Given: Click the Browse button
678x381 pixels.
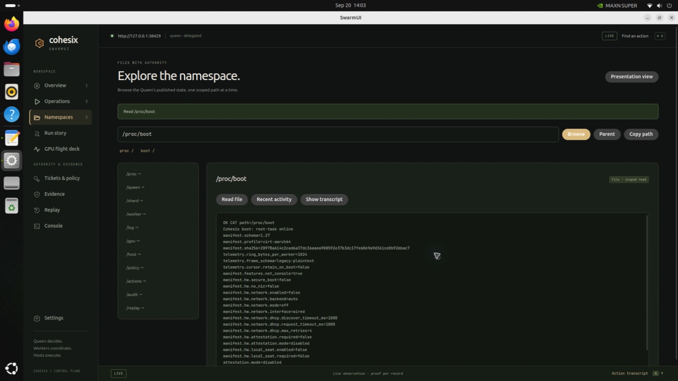Looking at the screenshot, I should click(x=576, y=134).
